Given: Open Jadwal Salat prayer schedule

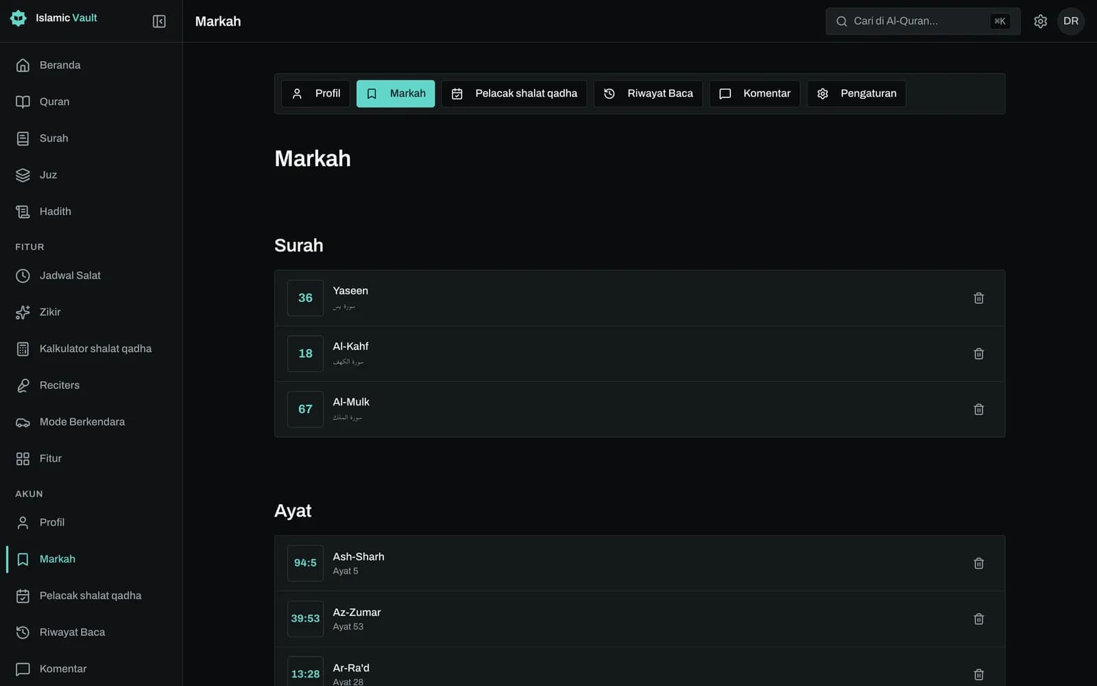Looking at the screenshot, I should click(x=91, y=275).
